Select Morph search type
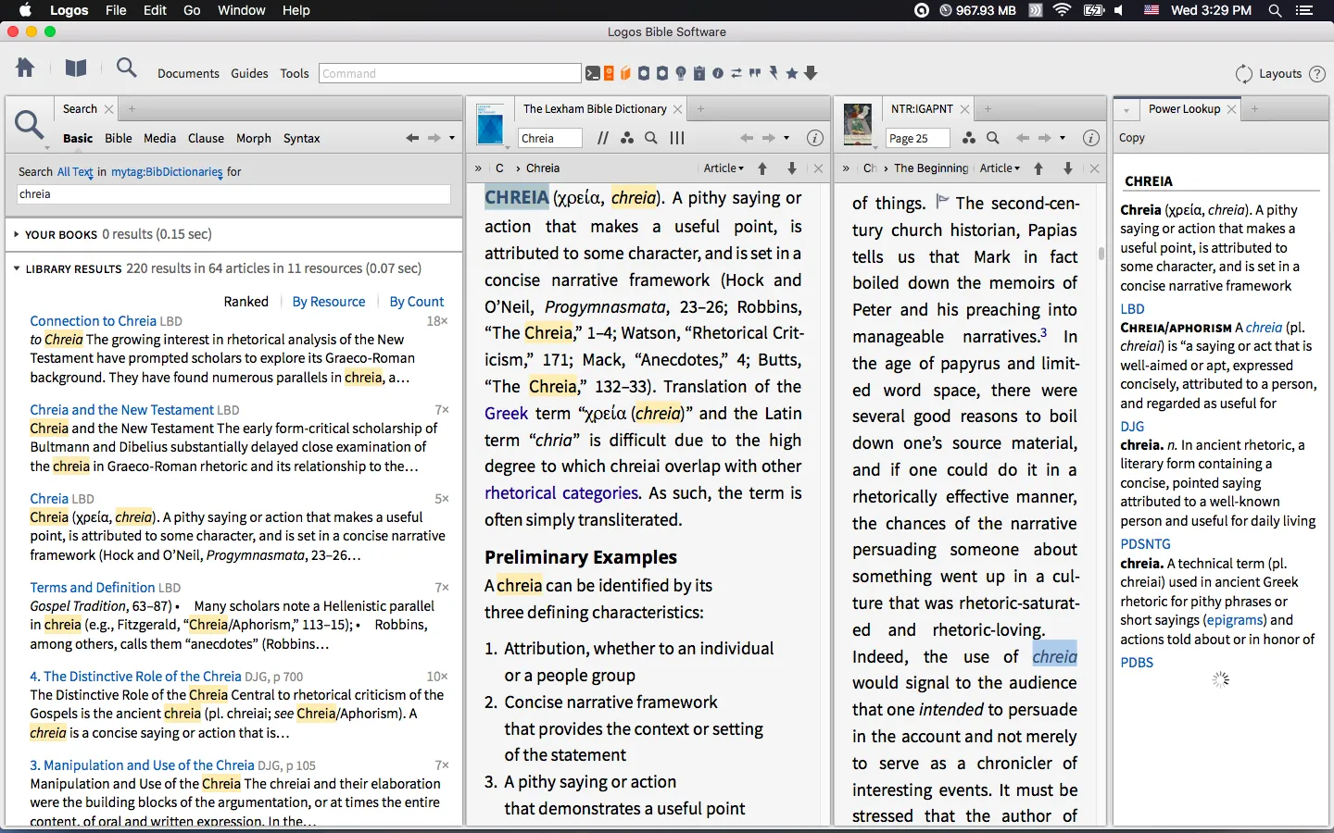The image size is (1334, 833). [x=254, y=138]
